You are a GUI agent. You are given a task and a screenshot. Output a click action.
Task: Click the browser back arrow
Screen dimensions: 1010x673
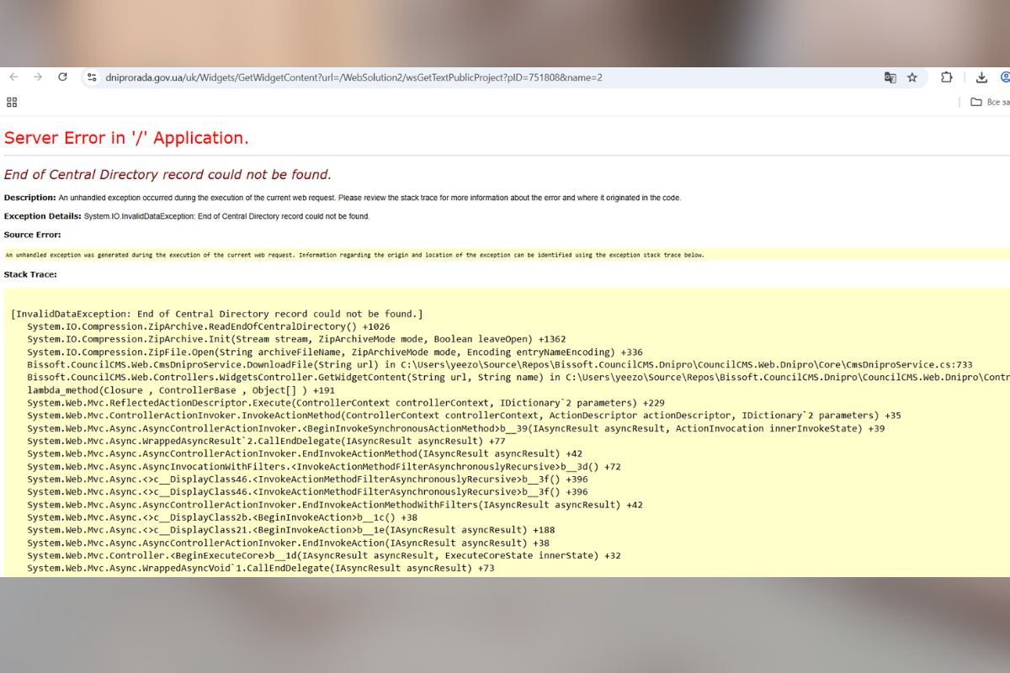13,77
